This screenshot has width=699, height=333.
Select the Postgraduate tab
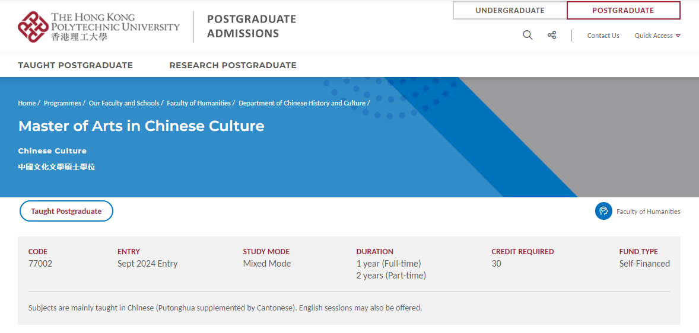click(x=623, y=11)
